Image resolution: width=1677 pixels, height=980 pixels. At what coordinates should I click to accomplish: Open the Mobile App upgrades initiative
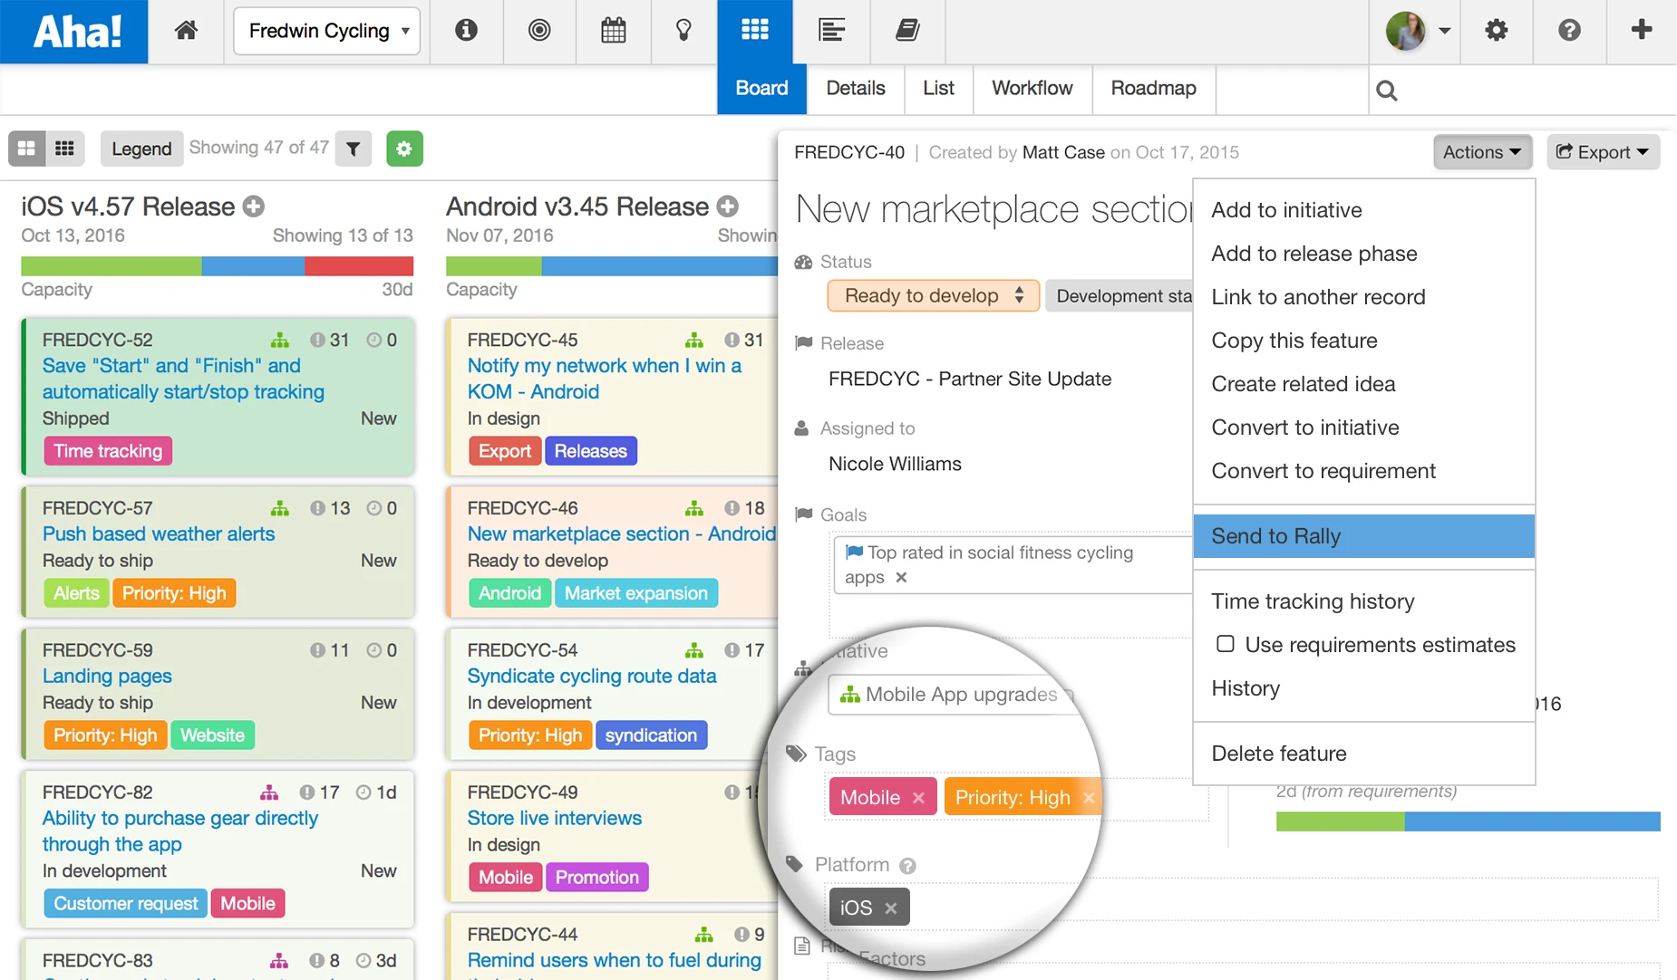949,695
